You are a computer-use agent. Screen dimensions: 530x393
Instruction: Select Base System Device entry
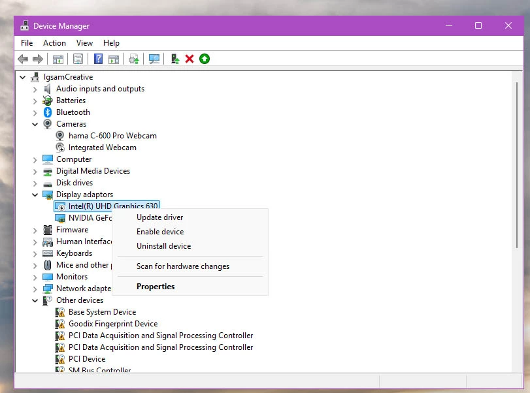(x=102, y=312)
